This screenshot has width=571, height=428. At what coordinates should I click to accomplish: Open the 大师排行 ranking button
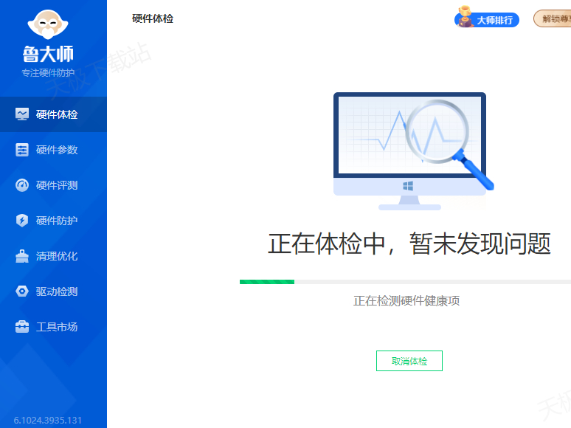(487, 20)
